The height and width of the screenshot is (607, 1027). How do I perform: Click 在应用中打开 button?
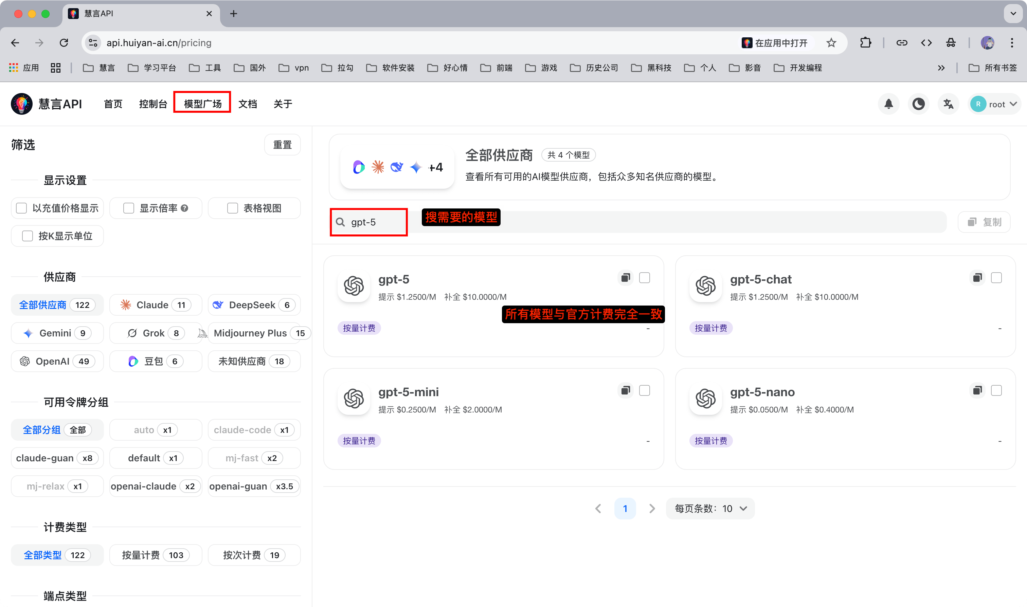pos(776,42)
